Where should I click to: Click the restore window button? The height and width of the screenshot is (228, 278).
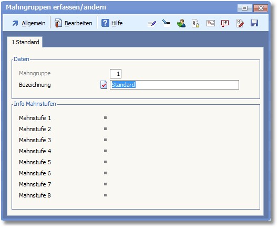click(x=245, y=8)
